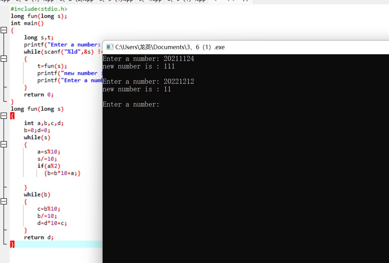Click the 'c=b%10;' line

pyautogui.click(x=49, y=209)
